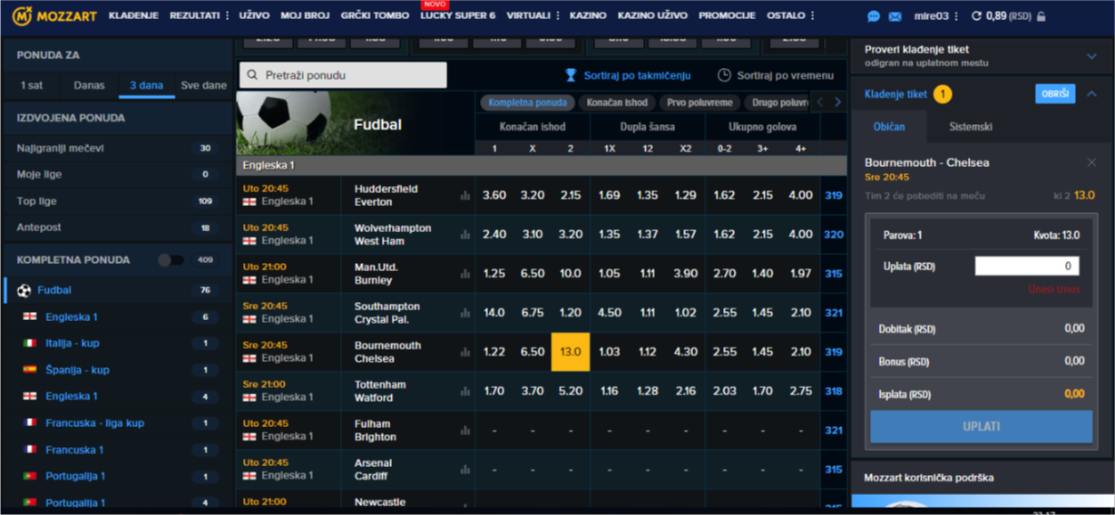Image resolution: width=1115 pixels, height=515 pixels.
Task: Click into the Uplata (RSD) amount field
Action: [x=1027, y=266]
